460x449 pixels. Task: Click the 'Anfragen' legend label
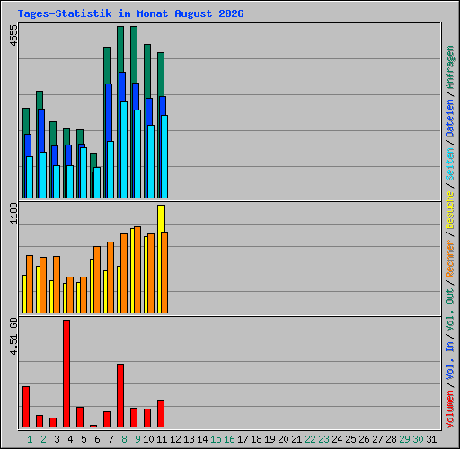coord(450,67)
